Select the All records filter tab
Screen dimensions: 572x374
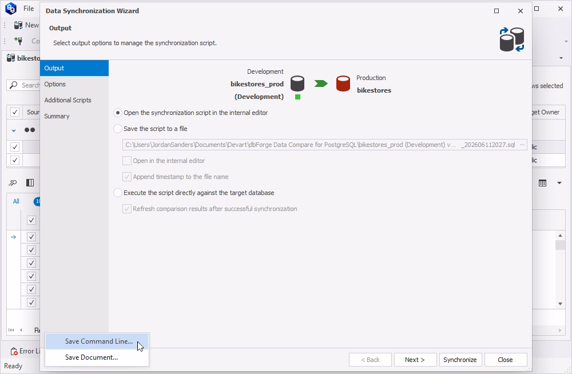tap(16, 201)
